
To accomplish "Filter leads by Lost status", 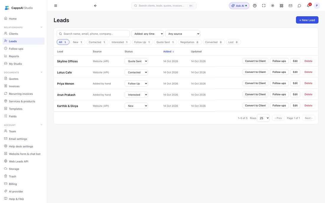I will (233, 42).
